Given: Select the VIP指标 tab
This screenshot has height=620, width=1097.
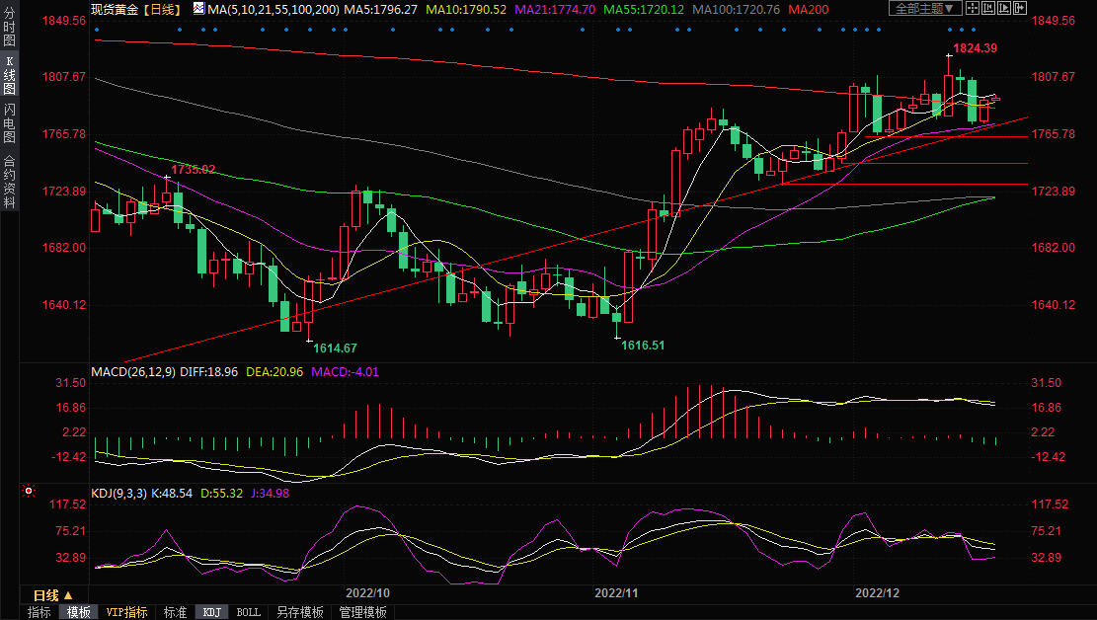Looking at the screenshot, I should (126, 612).
